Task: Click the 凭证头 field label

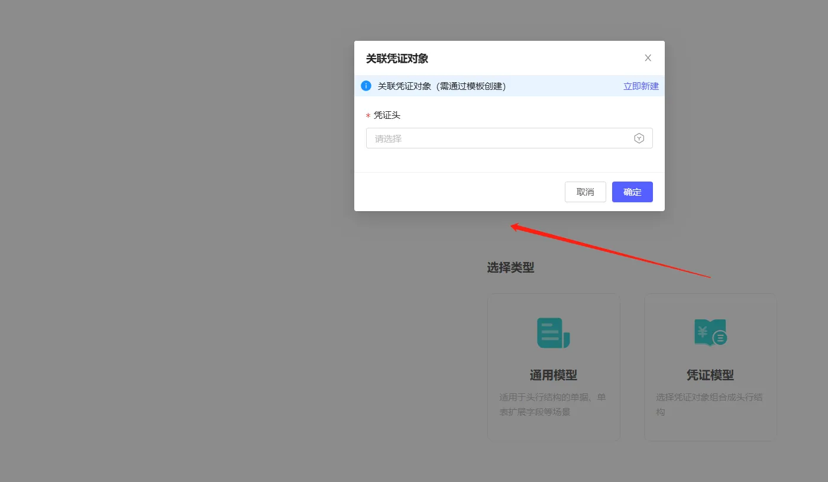Action: coord(387,115)
